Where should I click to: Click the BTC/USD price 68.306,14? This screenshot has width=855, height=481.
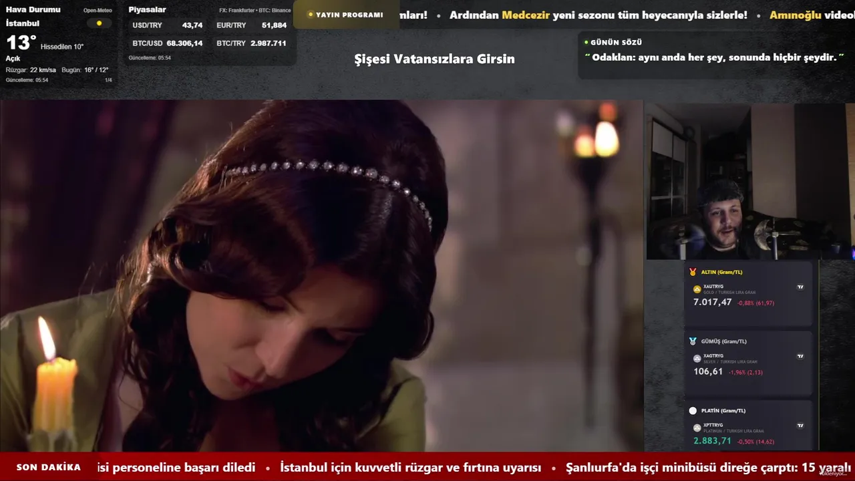point(185,43)
